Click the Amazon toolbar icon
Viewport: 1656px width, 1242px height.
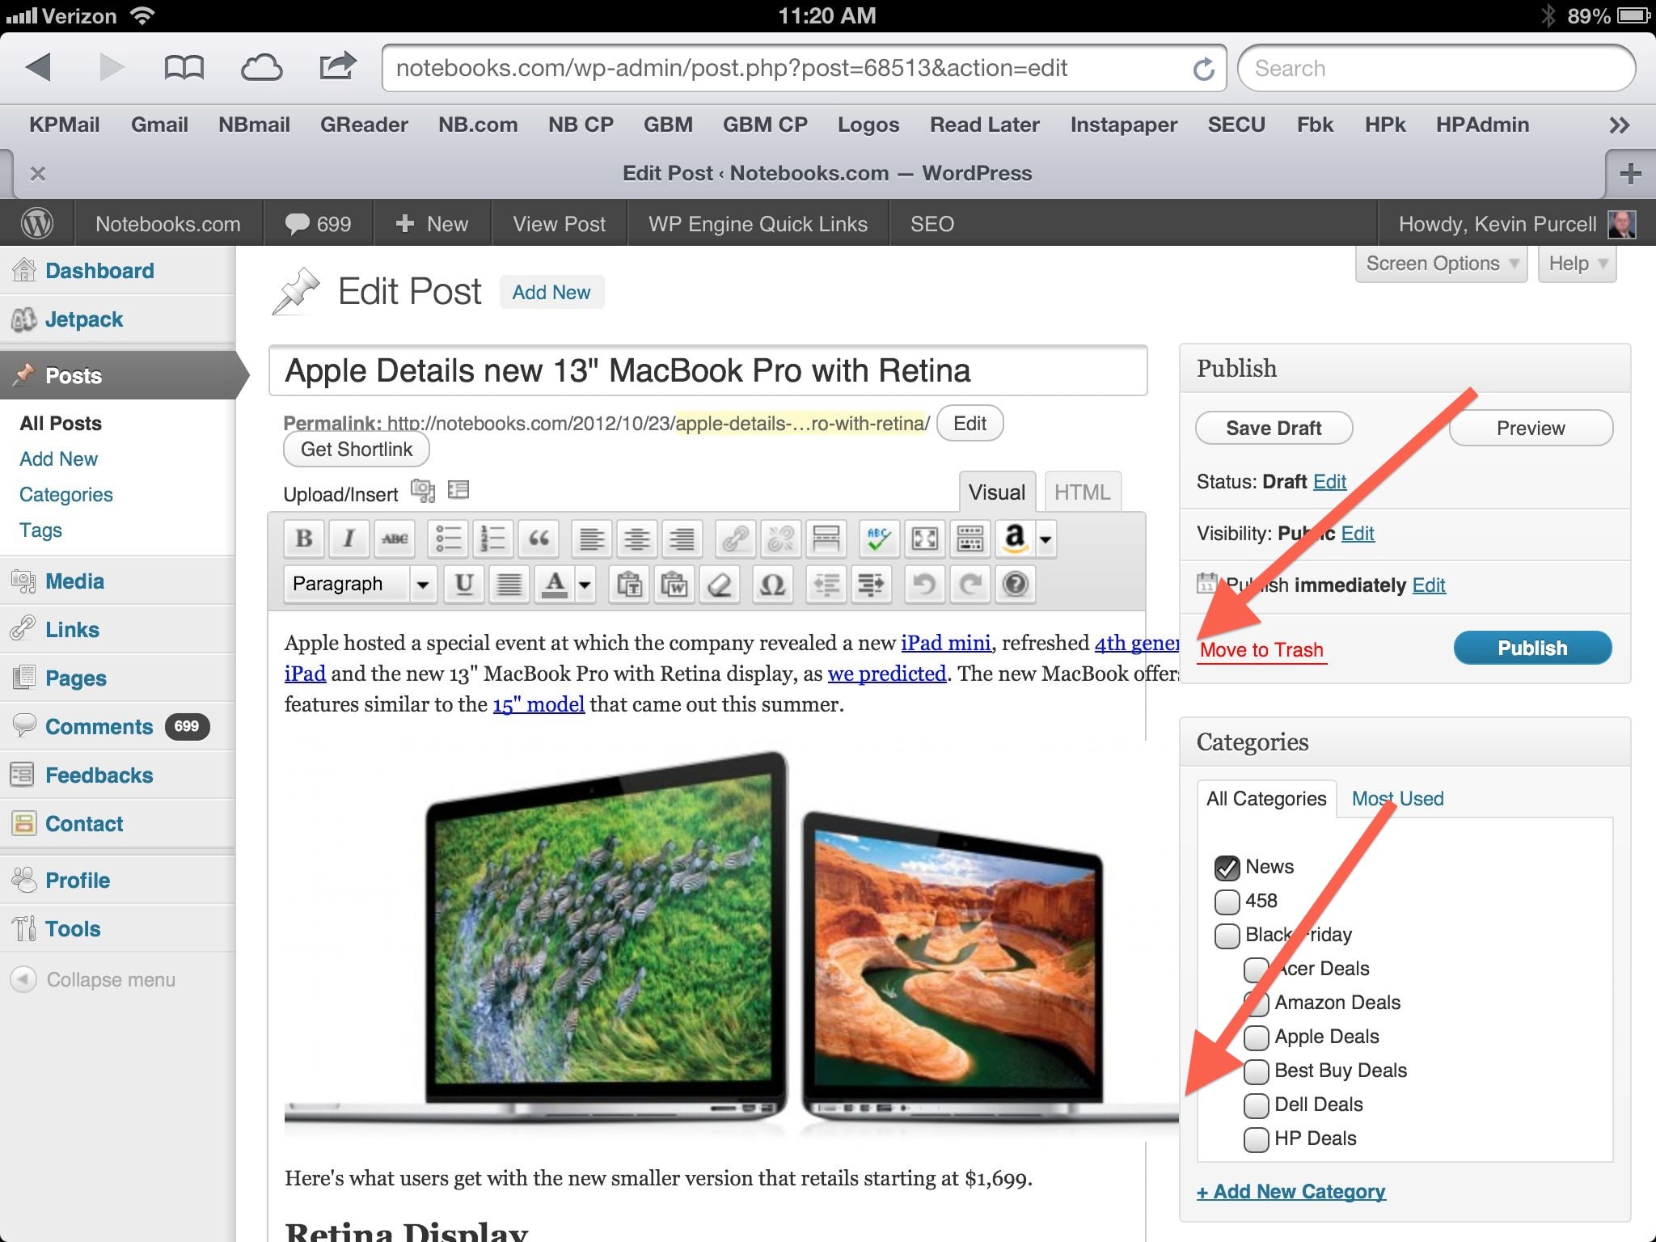click(1015, 539)
